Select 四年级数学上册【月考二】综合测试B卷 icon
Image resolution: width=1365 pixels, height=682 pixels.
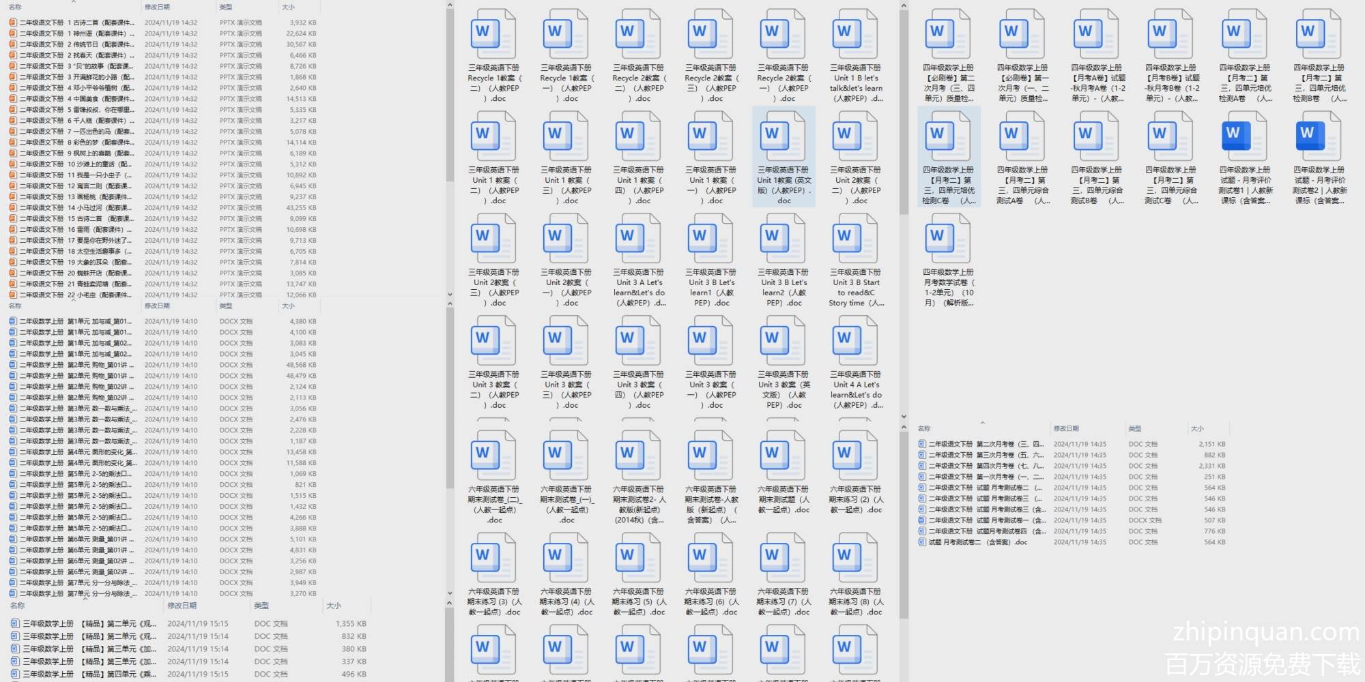coord(1096,136)
